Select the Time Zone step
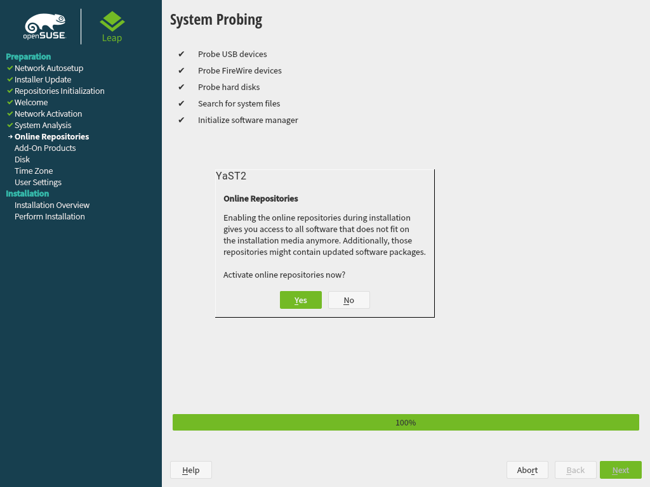650x487 pixels. click(x=34, y=171)
